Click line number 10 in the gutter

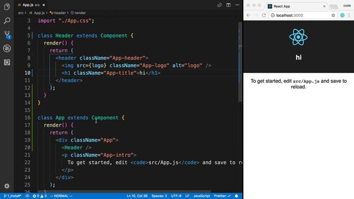click(x=27, y=73)
